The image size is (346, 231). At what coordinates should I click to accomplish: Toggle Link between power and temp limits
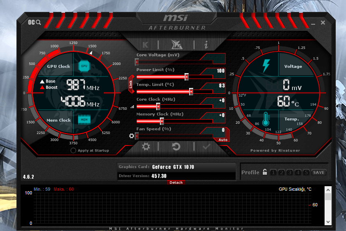(x=131, y=84)
